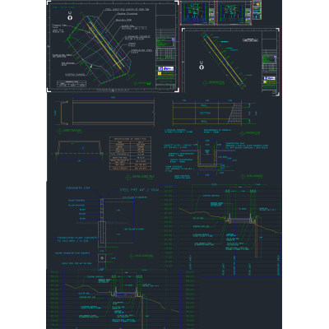
Task: Select the STEEL PIPE ø4" / 100M label
Action: pyautogui.click(x=139, y=190)
